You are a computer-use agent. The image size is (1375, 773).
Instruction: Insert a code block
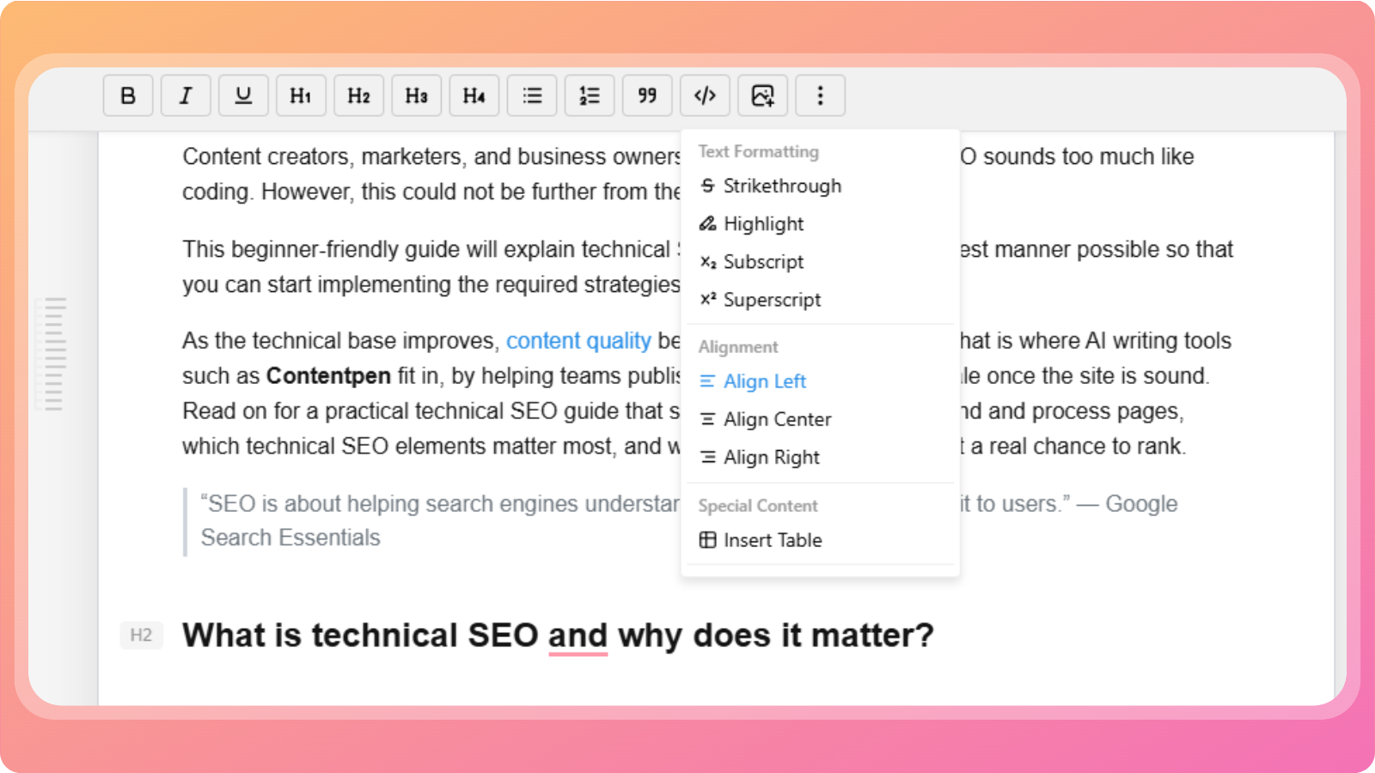tap(705, 95)
